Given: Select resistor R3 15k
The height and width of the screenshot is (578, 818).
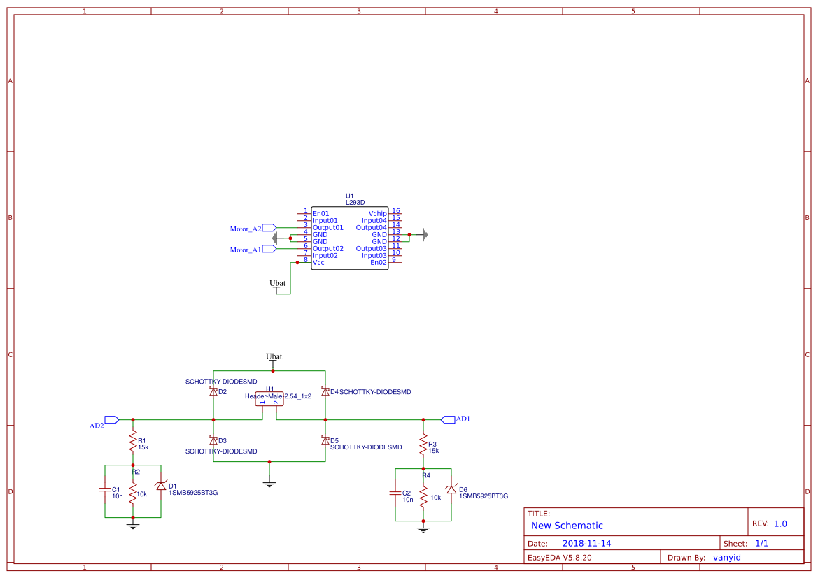Looking at the screenshot, I should 423,445.
